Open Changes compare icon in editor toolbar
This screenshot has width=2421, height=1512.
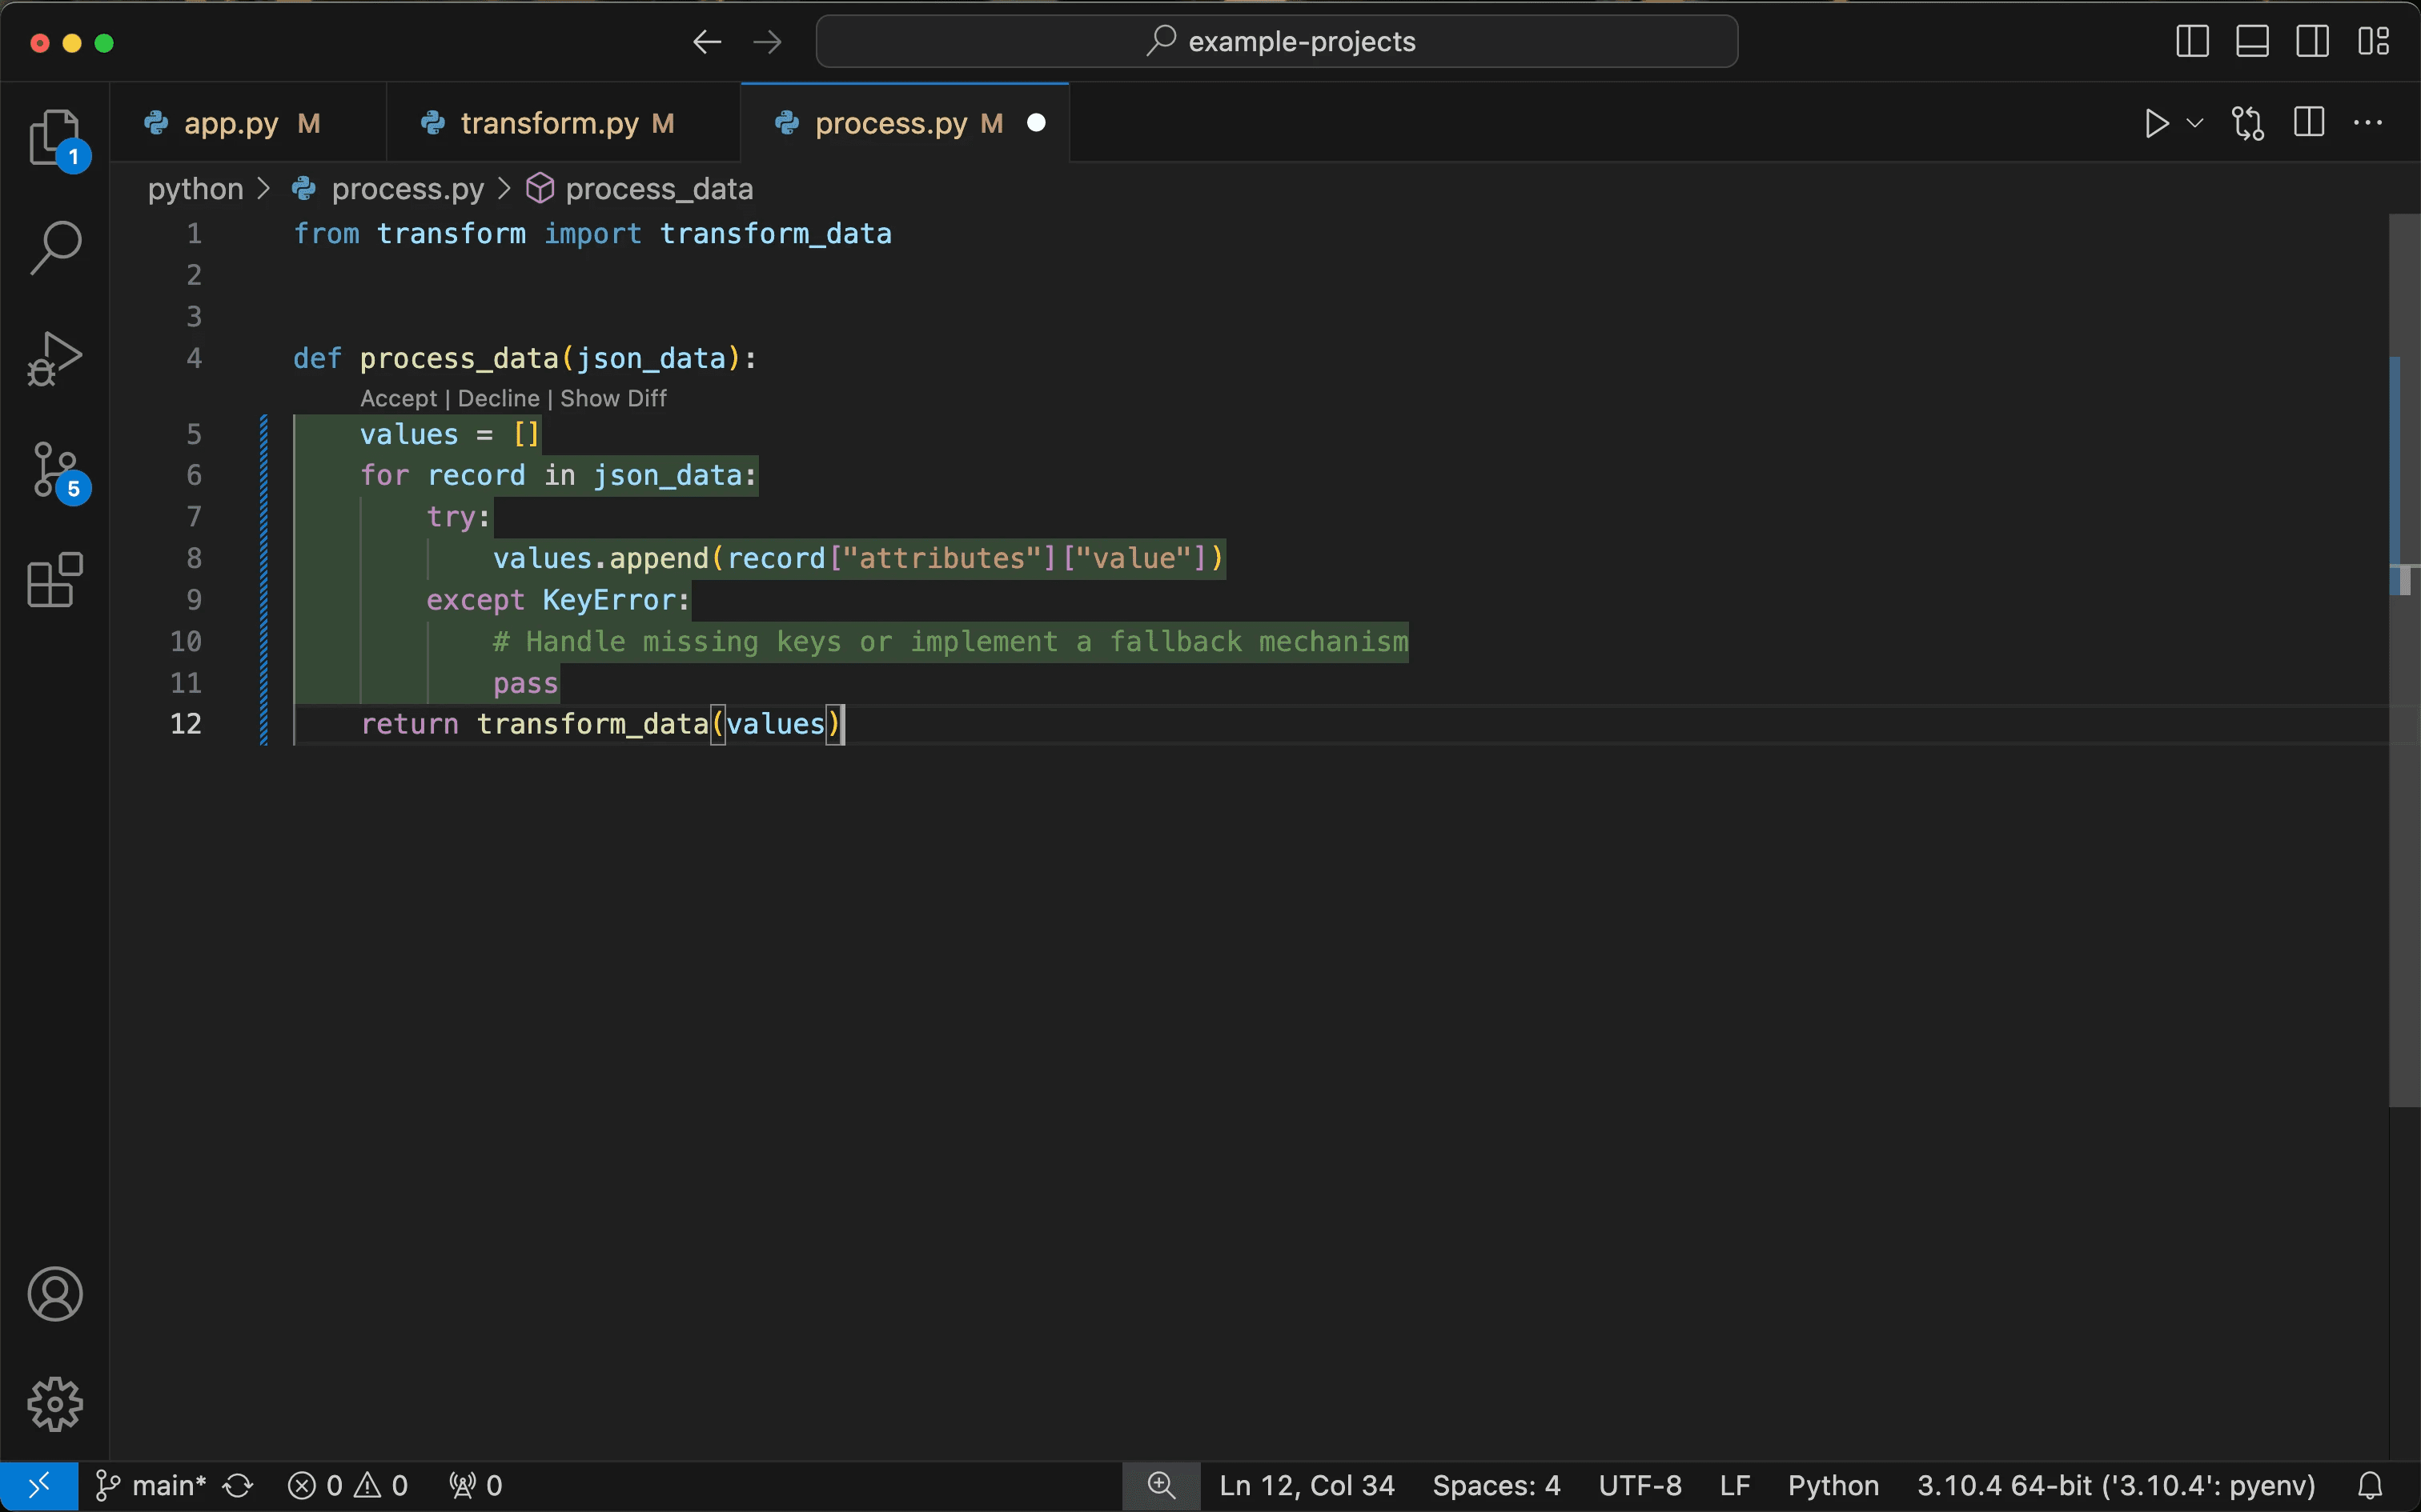(x=2248, y=123)
